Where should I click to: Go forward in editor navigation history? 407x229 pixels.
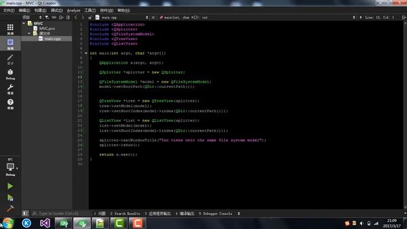click(x=83, y=17)
